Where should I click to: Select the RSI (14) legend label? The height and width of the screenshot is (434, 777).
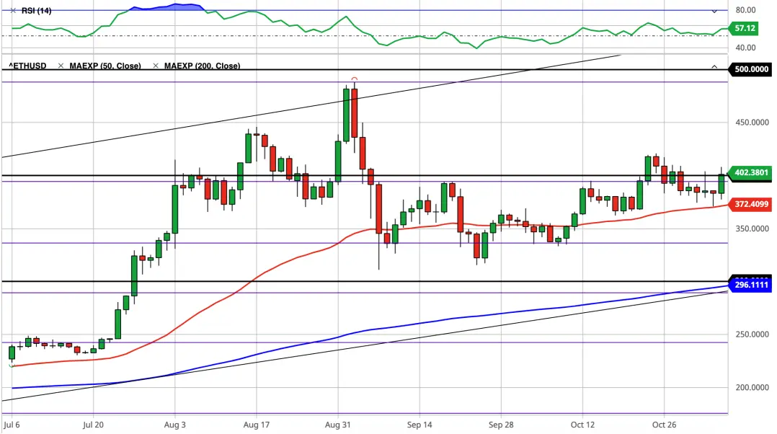pos(36,10)
